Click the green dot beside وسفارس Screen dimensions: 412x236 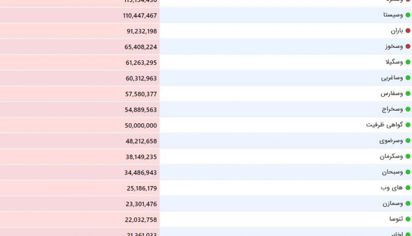pos(408,94)
